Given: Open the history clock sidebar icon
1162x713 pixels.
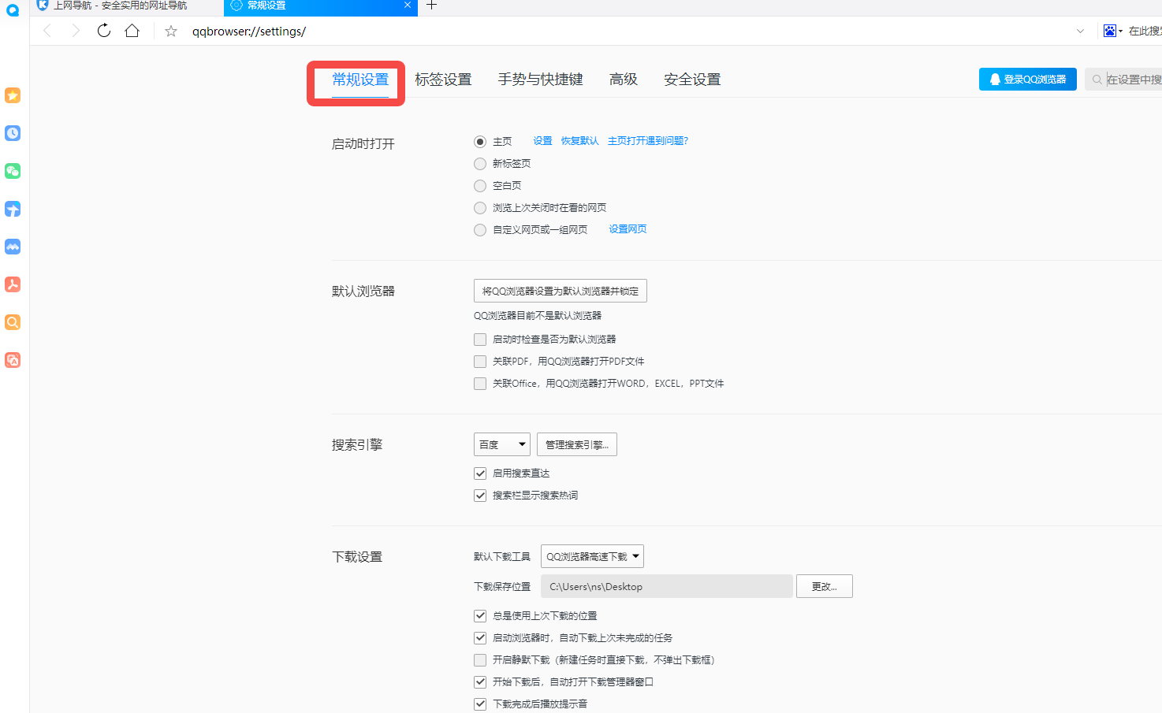Looking at the screenshot, I should pyautogui.click(x=13, y=133).
